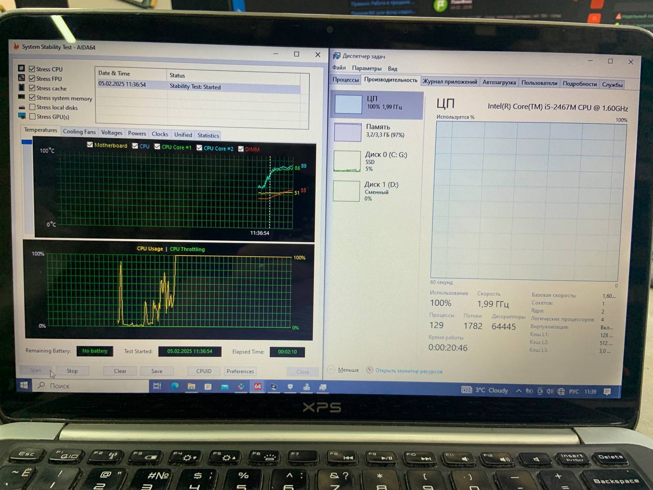This screenshot has height=490, width=653.
Task: Switch to the Unified tab
Action: coord(183,135)
